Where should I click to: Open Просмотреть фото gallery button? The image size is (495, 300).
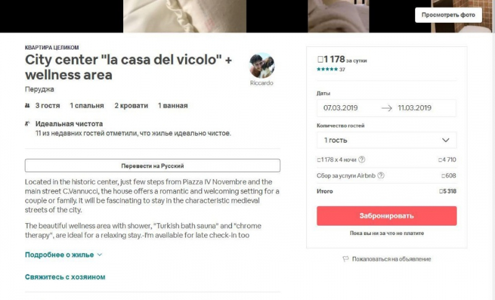tap(448, 15)
